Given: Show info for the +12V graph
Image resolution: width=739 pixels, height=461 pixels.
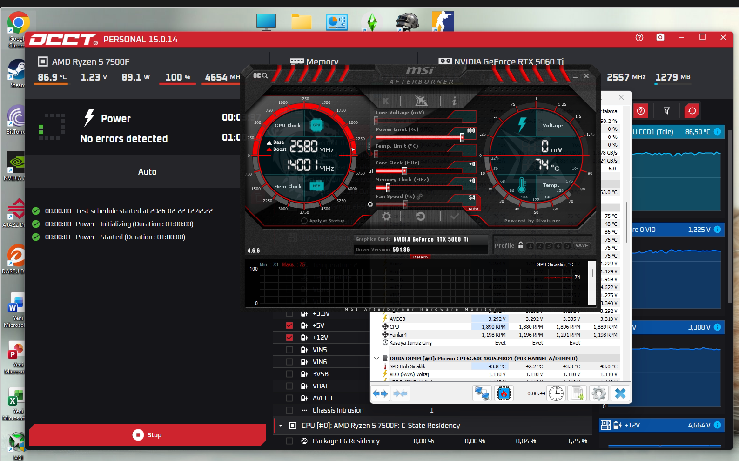Looking at the screenshot, I should 717,425.
